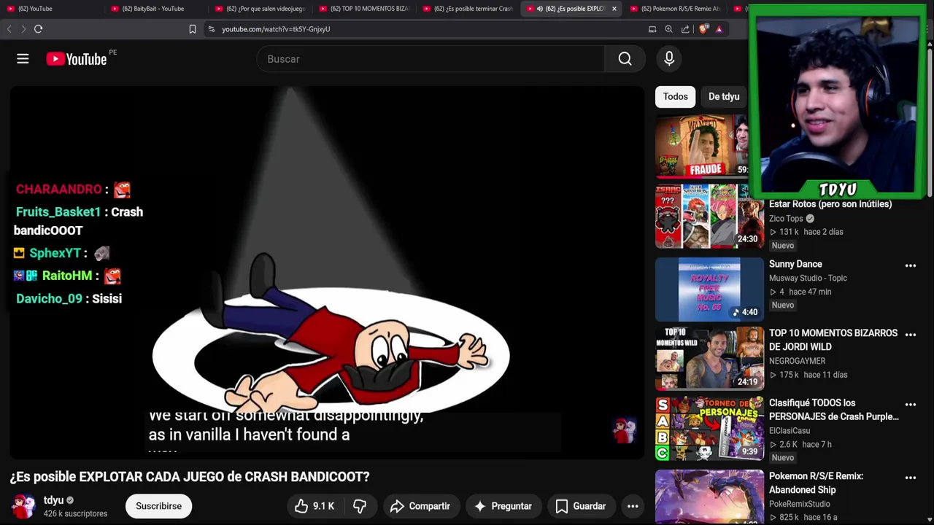Click the video title ¿Es posible EXPLOTAR

[x=190, y=476]
